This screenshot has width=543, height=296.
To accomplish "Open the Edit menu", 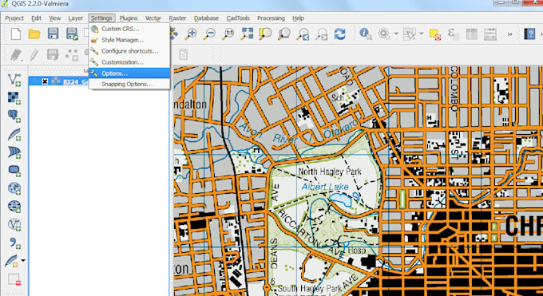I will [x=37, y=18].
